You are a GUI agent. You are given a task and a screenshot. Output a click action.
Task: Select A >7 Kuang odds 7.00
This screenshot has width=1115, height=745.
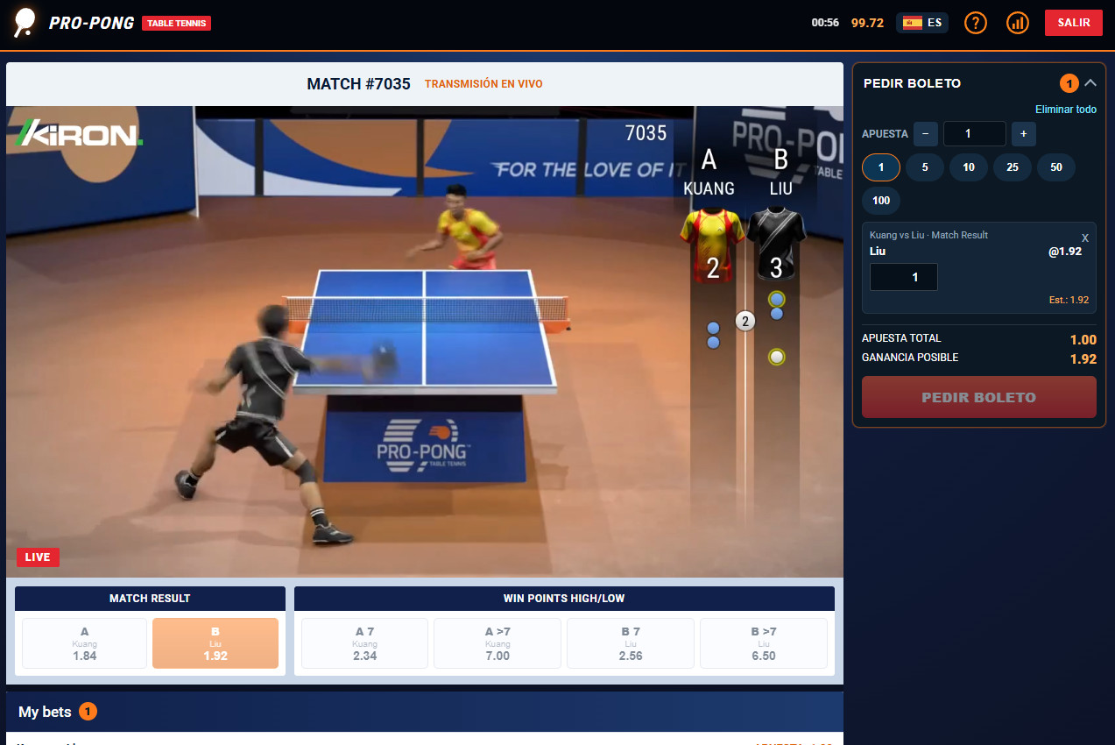pyautogui.click(x=498, y=643)
